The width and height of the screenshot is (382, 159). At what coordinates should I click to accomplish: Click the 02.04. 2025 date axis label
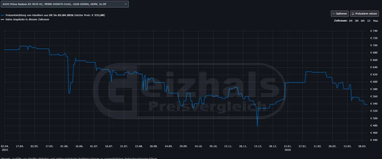[5, 148]
